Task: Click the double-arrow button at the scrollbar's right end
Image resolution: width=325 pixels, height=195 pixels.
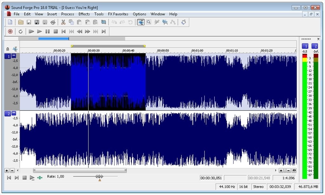Action: (294, 171)
